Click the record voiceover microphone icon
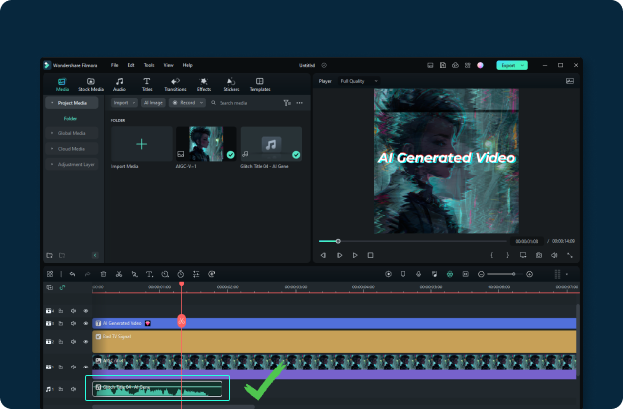The width and height of the screenshot is (623, 409). tap(418, 274)
